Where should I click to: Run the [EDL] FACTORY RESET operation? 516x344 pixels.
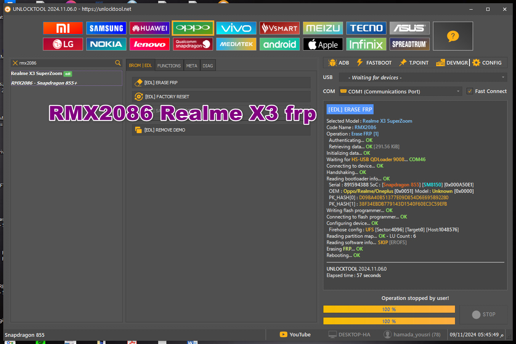tap(221, 97)
